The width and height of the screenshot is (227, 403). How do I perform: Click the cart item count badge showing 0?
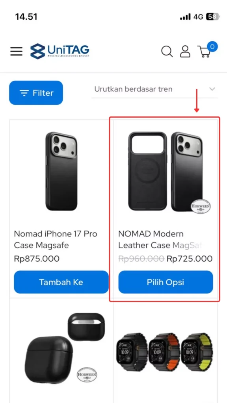point(212,46)
